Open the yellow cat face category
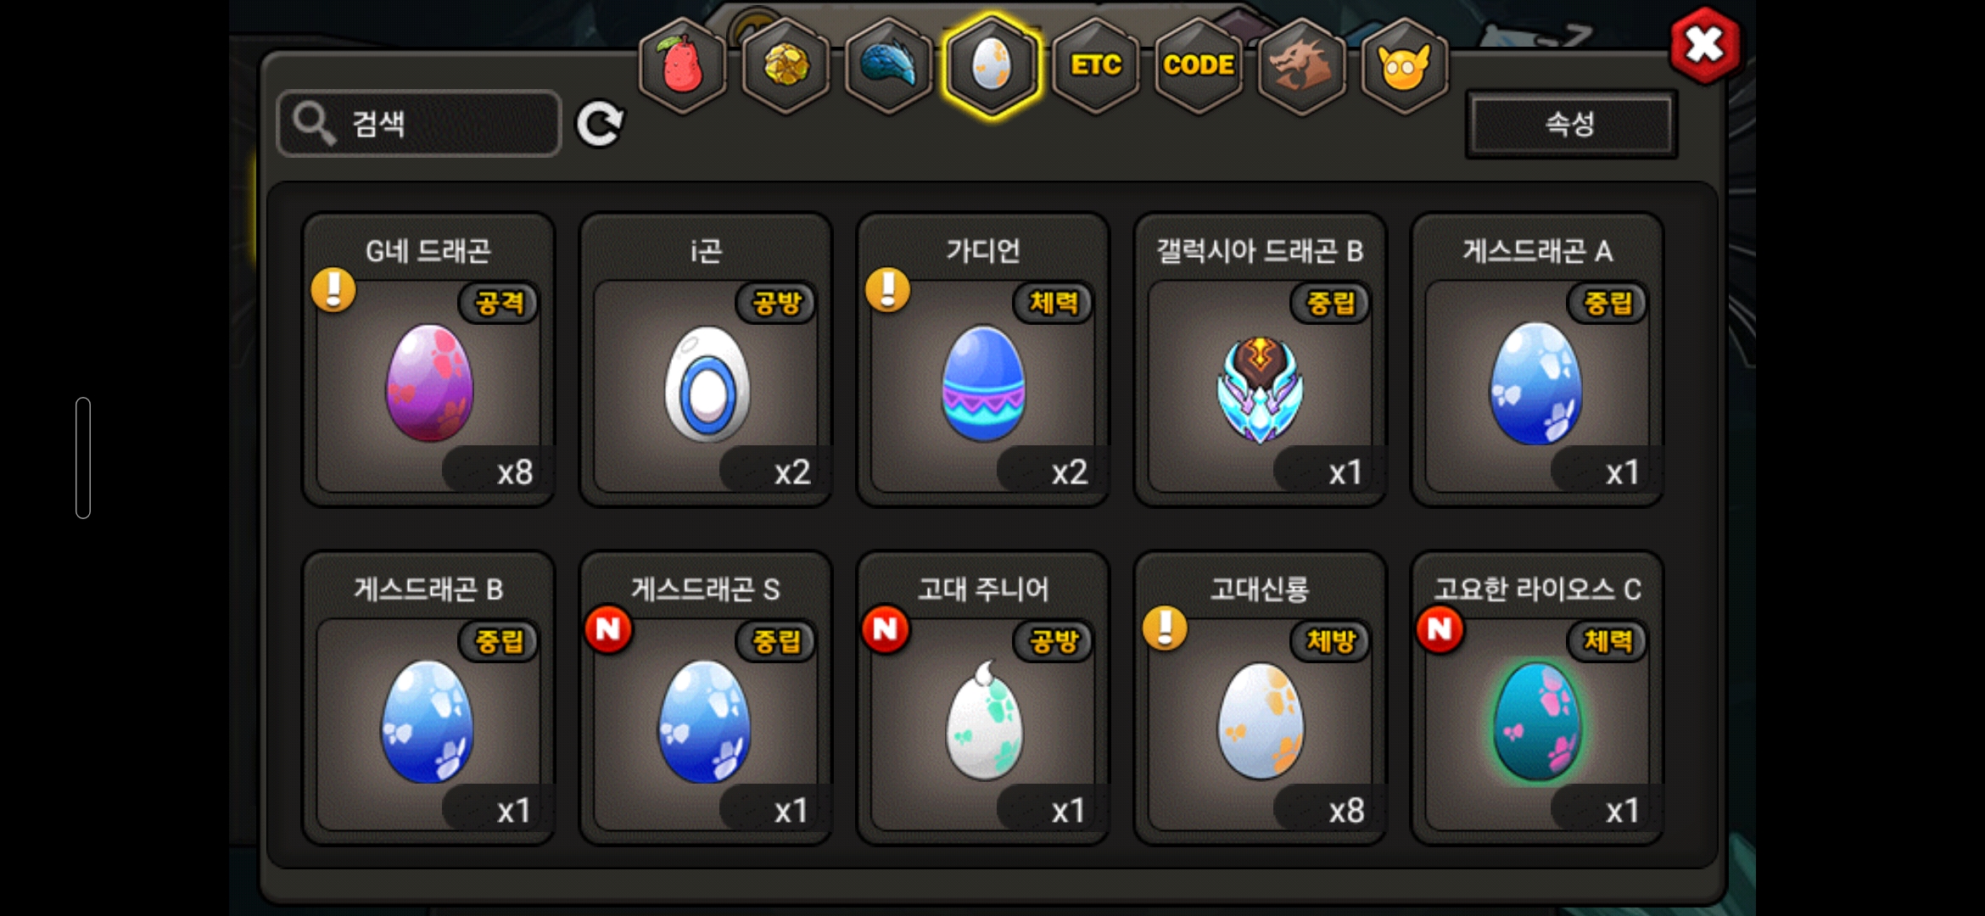Screen dimensions: 1985x916 click(1405, 66)
